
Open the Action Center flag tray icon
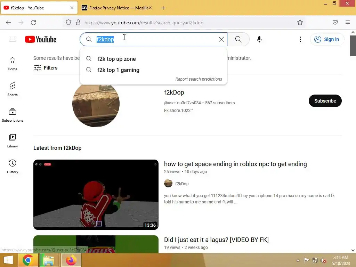coord(306,260)
